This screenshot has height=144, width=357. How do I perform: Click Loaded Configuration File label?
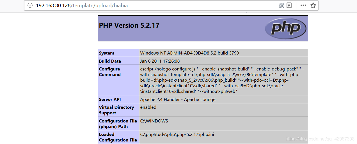118,137
